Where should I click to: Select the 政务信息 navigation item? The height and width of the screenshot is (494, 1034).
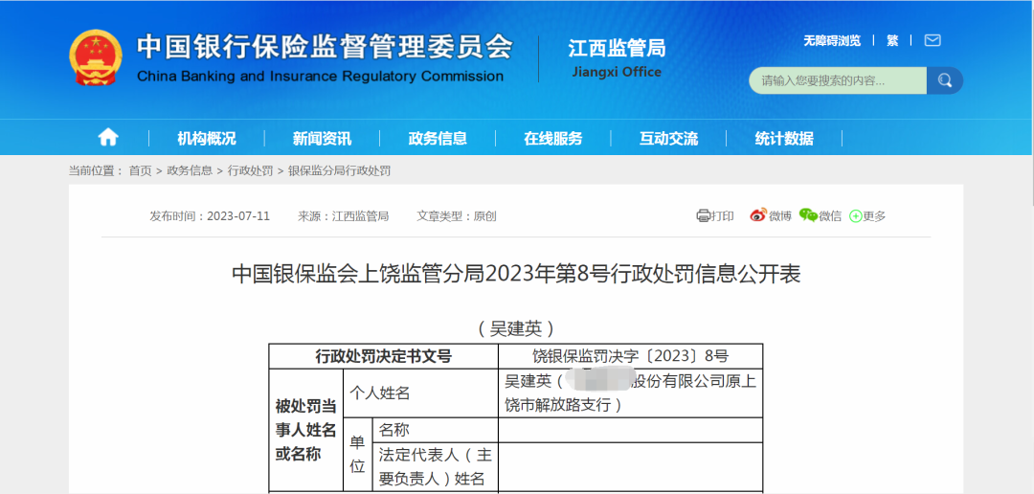tap(438, 138)
